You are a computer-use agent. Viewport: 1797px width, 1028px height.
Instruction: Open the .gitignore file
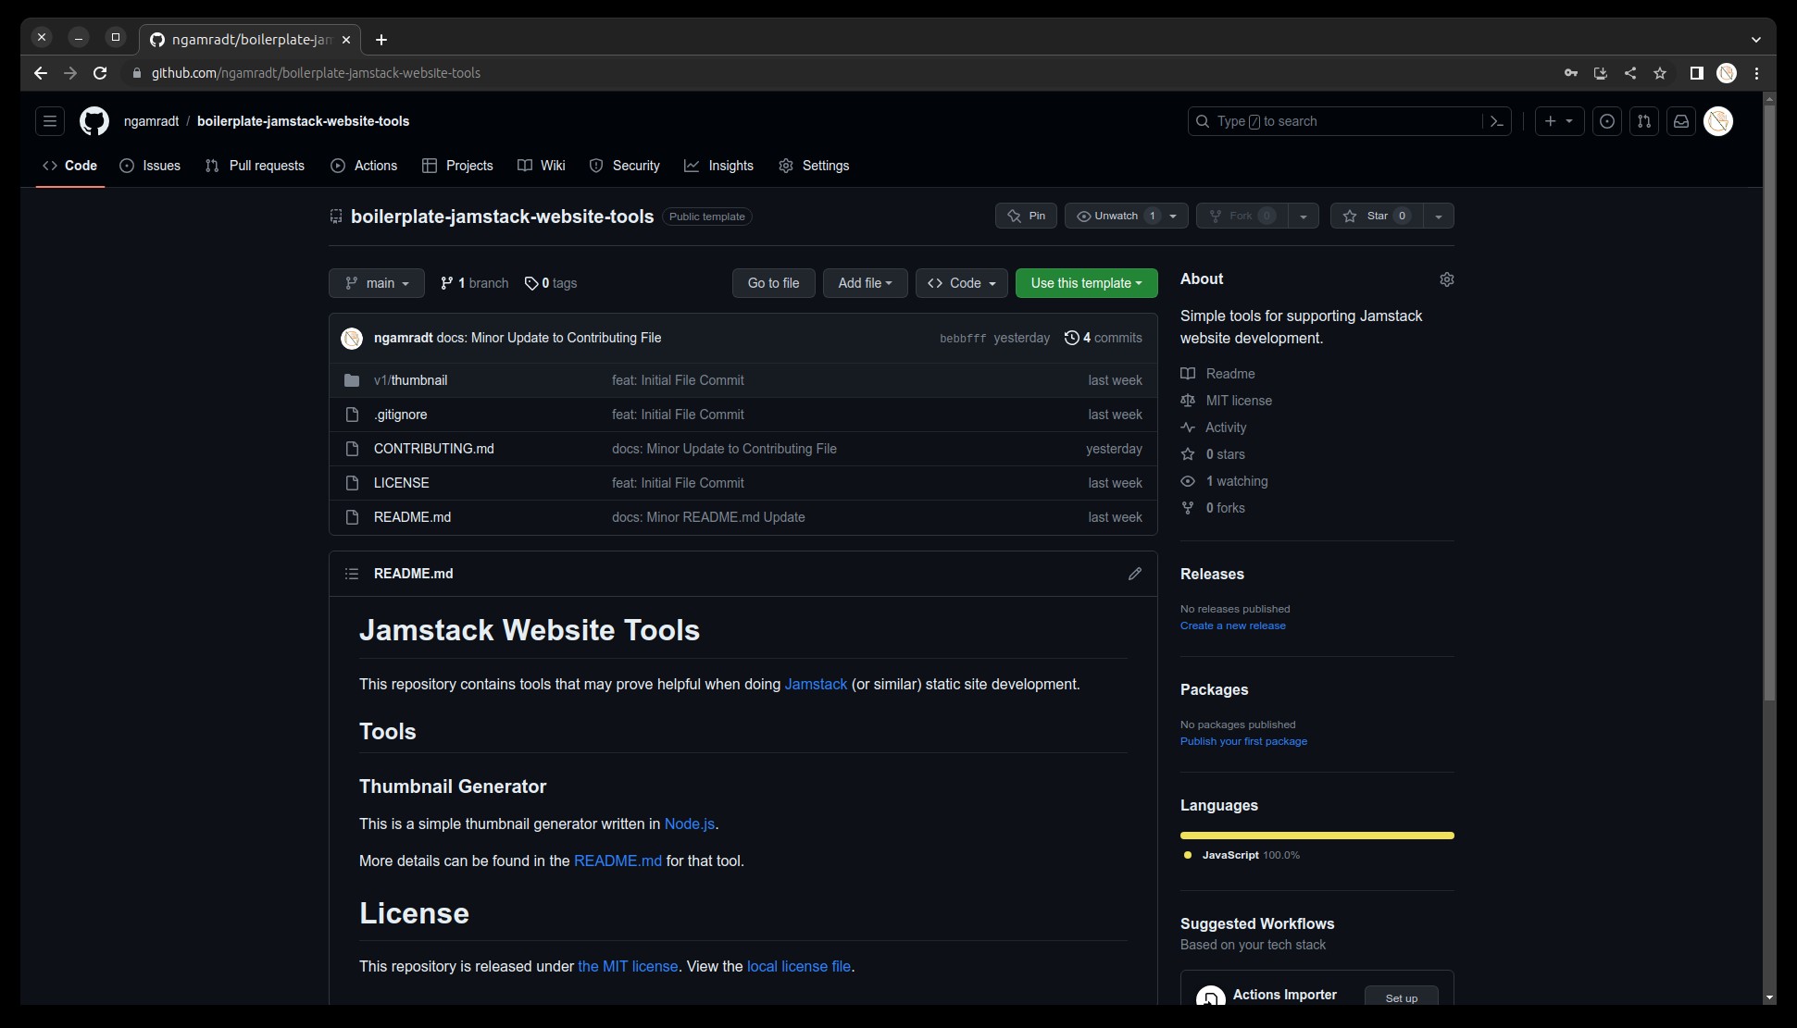pos(400,415)
